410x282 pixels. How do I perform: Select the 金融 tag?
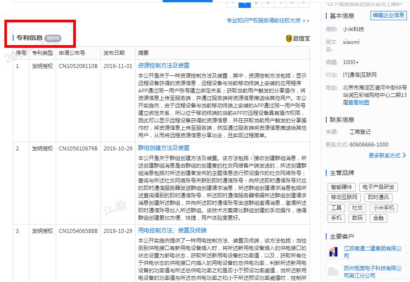click(378, 218)
